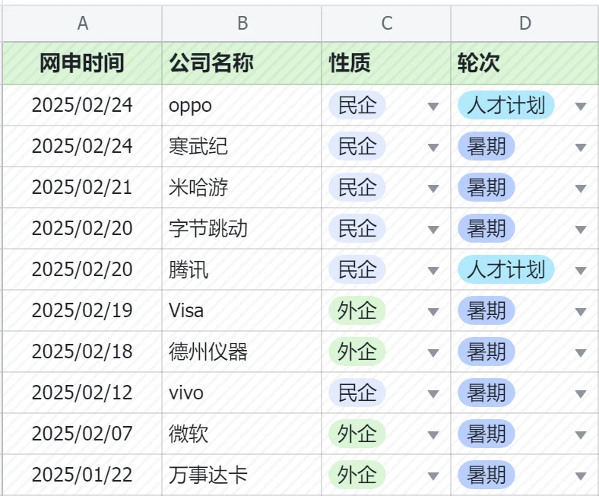This screenshot has height=496, width=599.
Task: Open 轮次 dropdown arrow in 万事达卡 row
Action: [x=581, y=476]
